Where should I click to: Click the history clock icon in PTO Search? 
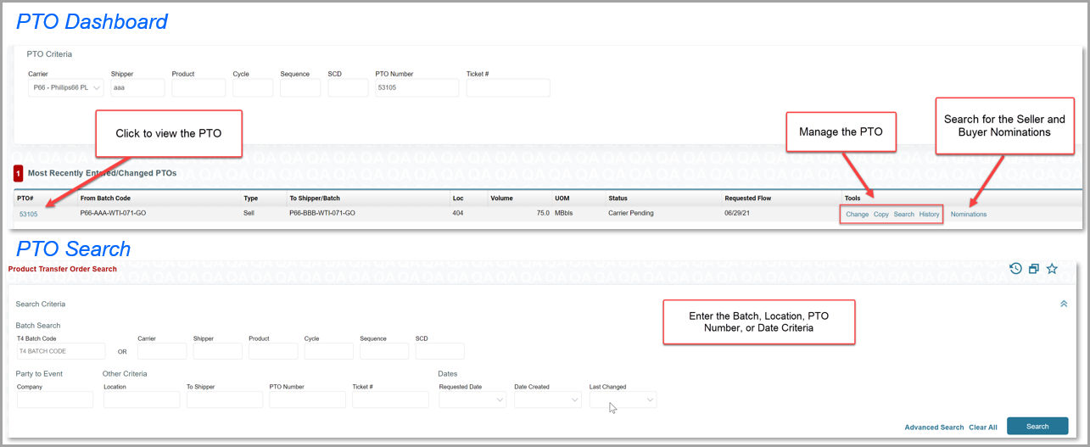pyautogui.click(x=1015, y=269)
